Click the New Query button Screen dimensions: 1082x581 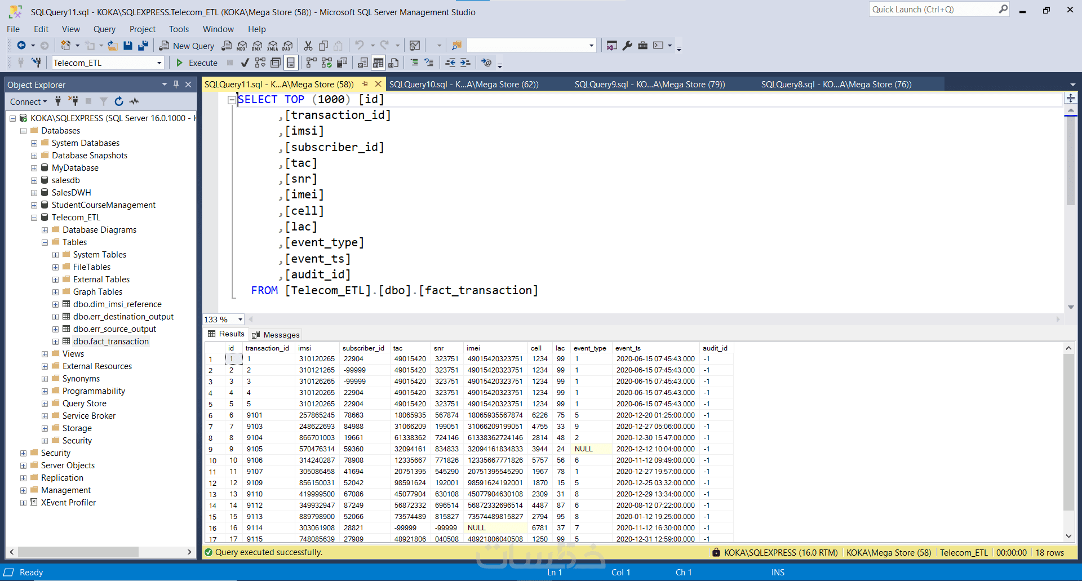[187, 46]
